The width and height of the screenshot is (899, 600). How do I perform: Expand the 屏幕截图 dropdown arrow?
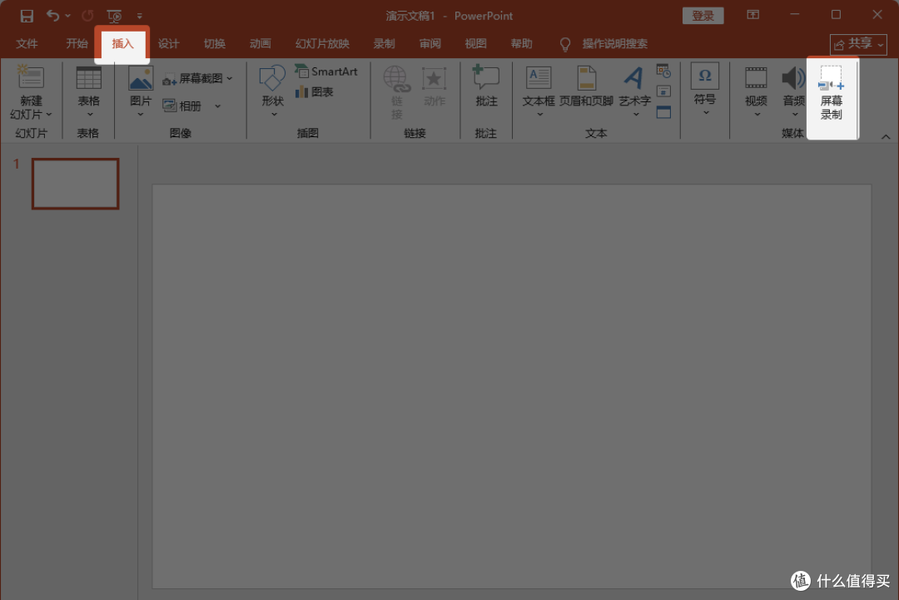230,78
